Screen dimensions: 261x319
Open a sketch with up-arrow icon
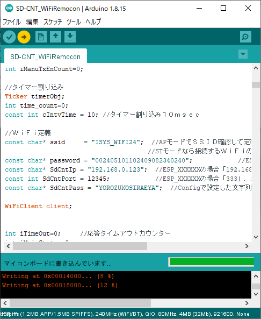tap(55, 37)
